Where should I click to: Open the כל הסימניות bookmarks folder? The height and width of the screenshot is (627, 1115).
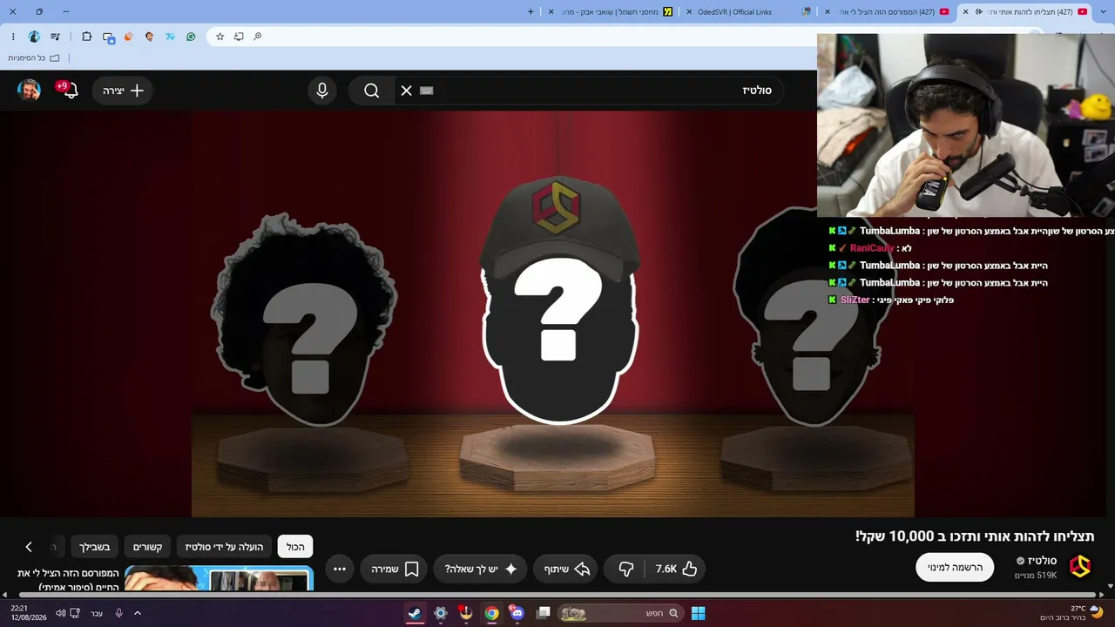[x=33, y=57]
